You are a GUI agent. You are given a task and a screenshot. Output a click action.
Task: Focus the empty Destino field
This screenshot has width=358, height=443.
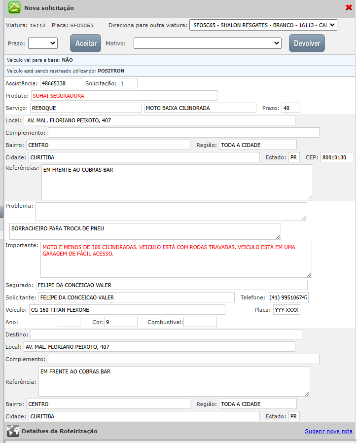tap(166, 334)
